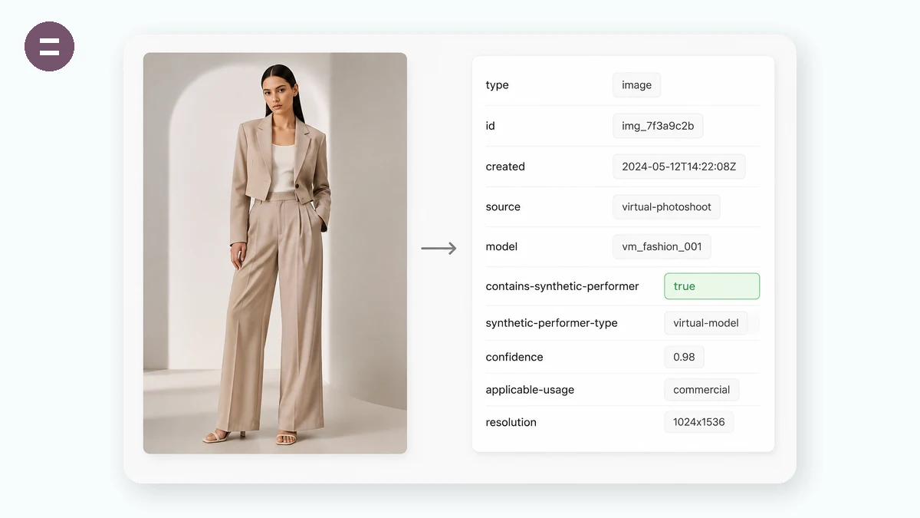920x518 pixels.
Task: Click the 'vm_fashion_001' value chip
Action: pos(662,247)
